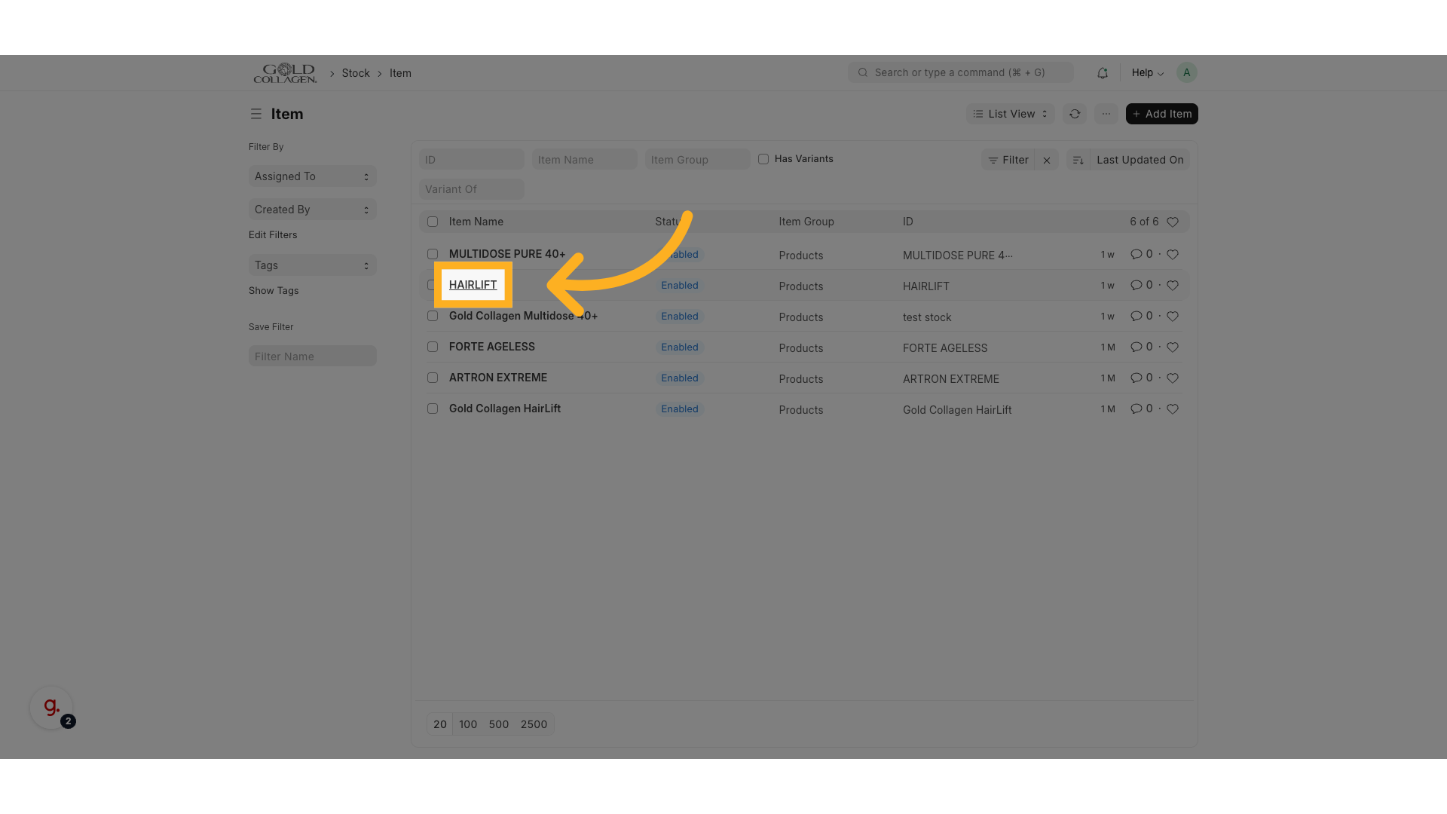This screenshot has width=1447, height=814.
Task: Open the Guidde extension floating badge
Action: 51,707
